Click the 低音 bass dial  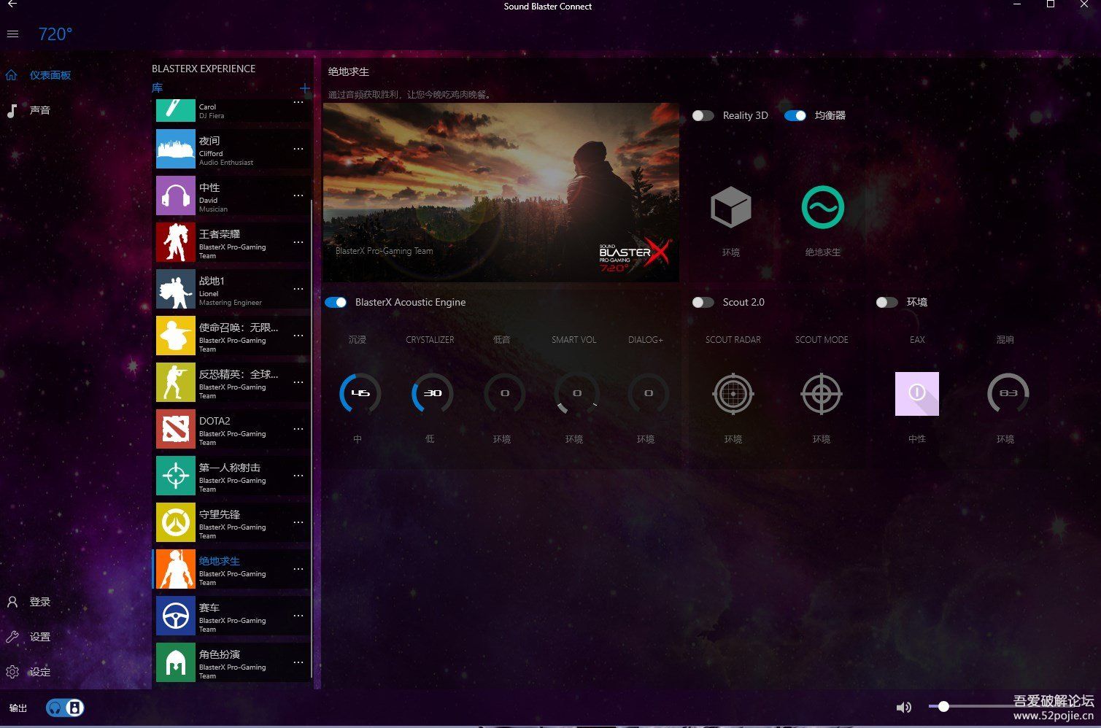(504, 393)
